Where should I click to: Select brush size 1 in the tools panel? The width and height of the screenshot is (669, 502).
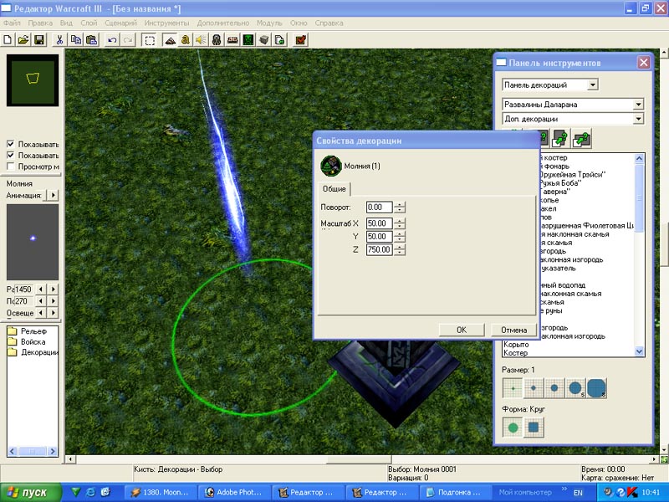coord(513,388)
